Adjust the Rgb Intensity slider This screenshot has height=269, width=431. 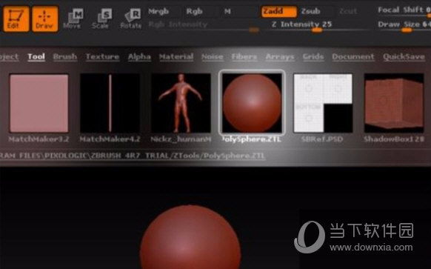(x=204, y=27)
